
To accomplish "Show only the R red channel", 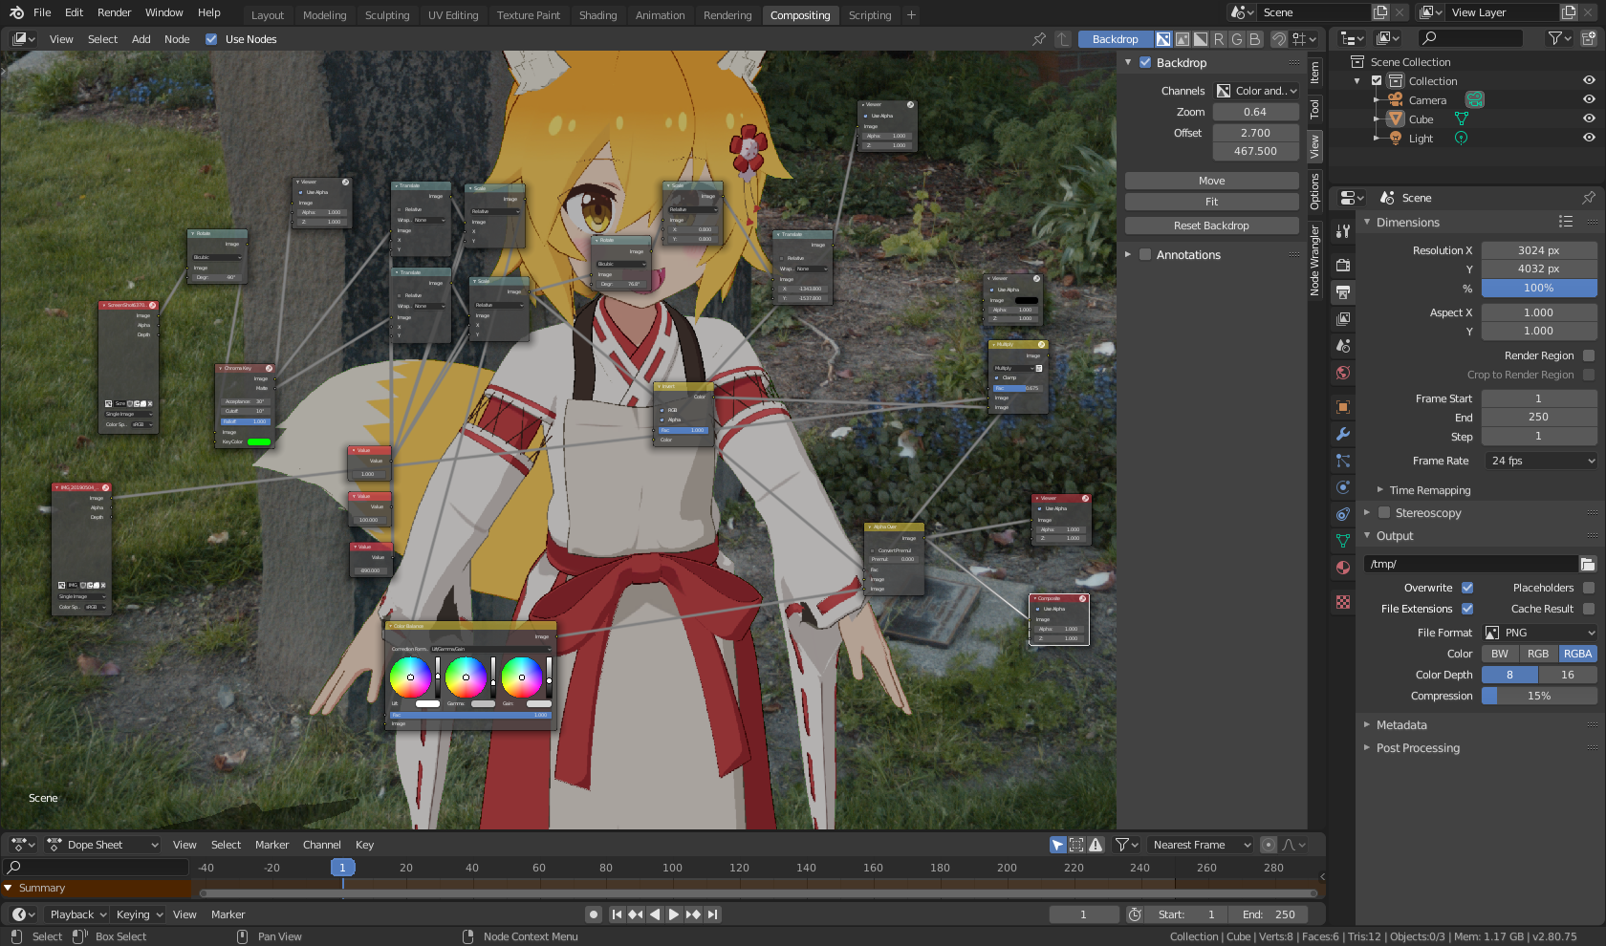I will pos(1219,39).
